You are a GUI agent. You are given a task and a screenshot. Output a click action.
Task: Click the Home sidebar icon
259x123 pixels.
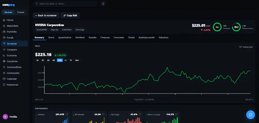tap(4, 20)
